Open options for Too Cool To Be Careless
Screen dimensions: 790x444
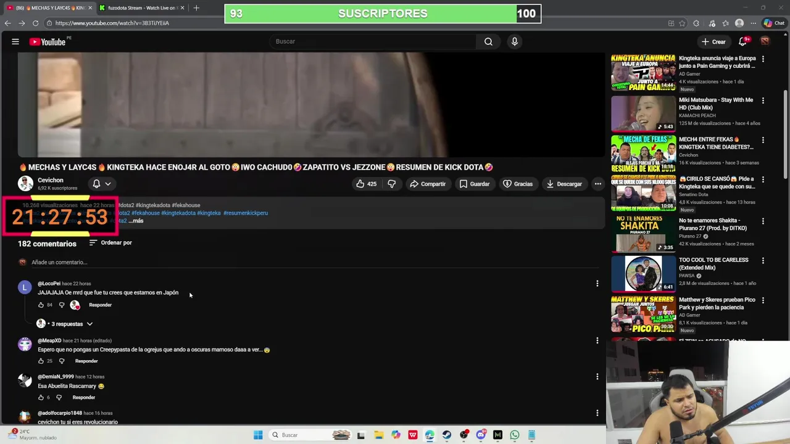coord(763,261)
